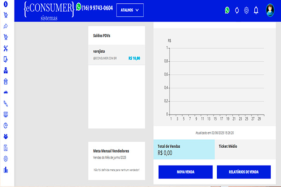Expand the ATALHOS dropdown
The width and height of the screenshot is (281, 187).
[x=130, y=10]
